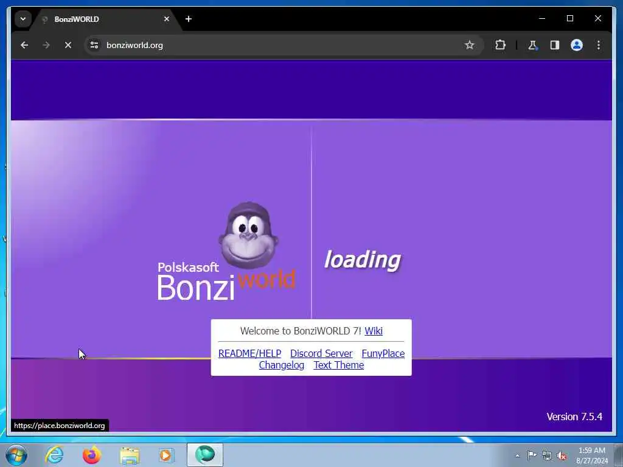Click the Version 7.5.4 text
This screenshot has width=623, height=467.
click(x=574, y=417)
